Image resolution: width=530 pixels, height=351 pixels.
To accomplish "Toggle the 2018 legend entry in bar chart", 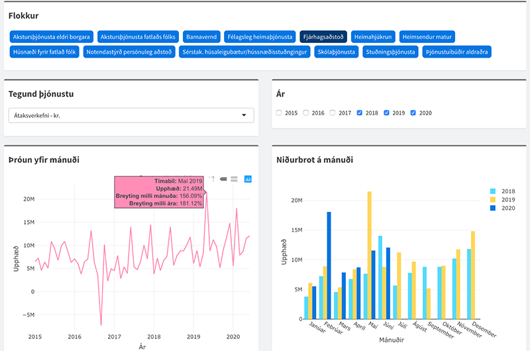I will click(502, 191).
